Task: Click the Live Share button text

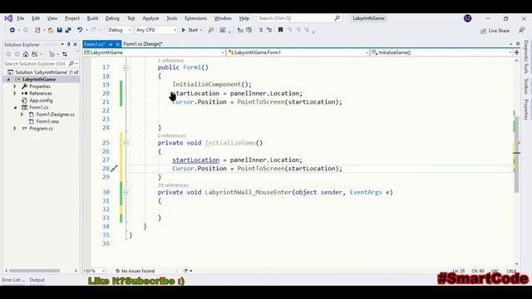Action: point(499,31)
